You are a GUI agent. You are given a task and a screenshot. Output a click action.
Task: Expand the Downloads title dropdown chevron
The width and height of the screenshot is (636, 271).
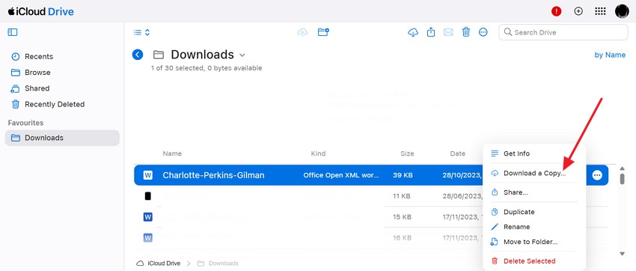[x=242, y=55]
